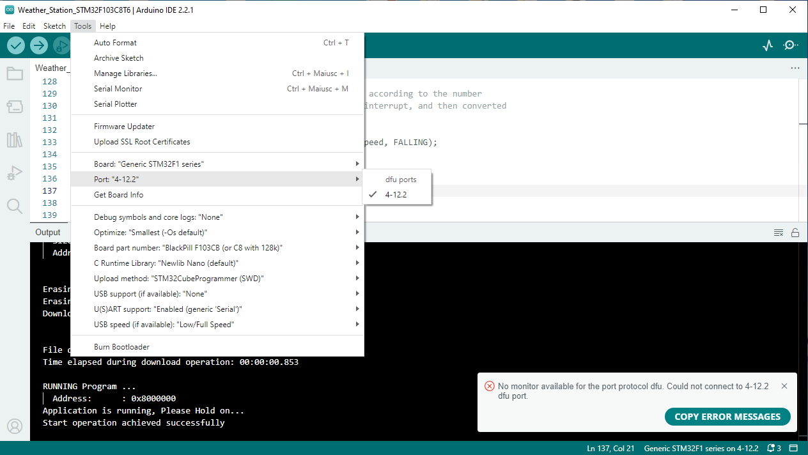This screenshot has height=455, width=808.
Task: Verify the sketch with the checkmark toolbar icon
Action: point(15,45)
